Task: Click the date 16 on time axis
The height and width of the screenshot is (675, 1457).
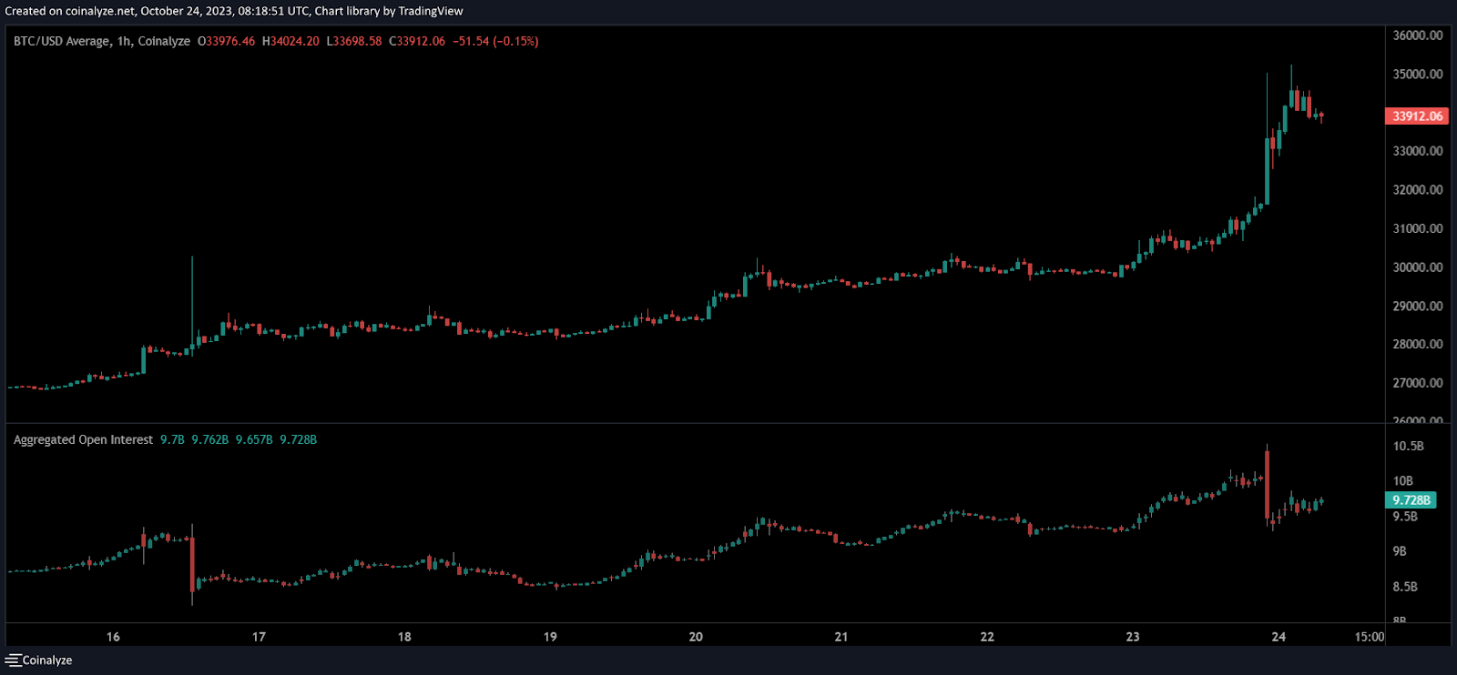Action: 113,637
